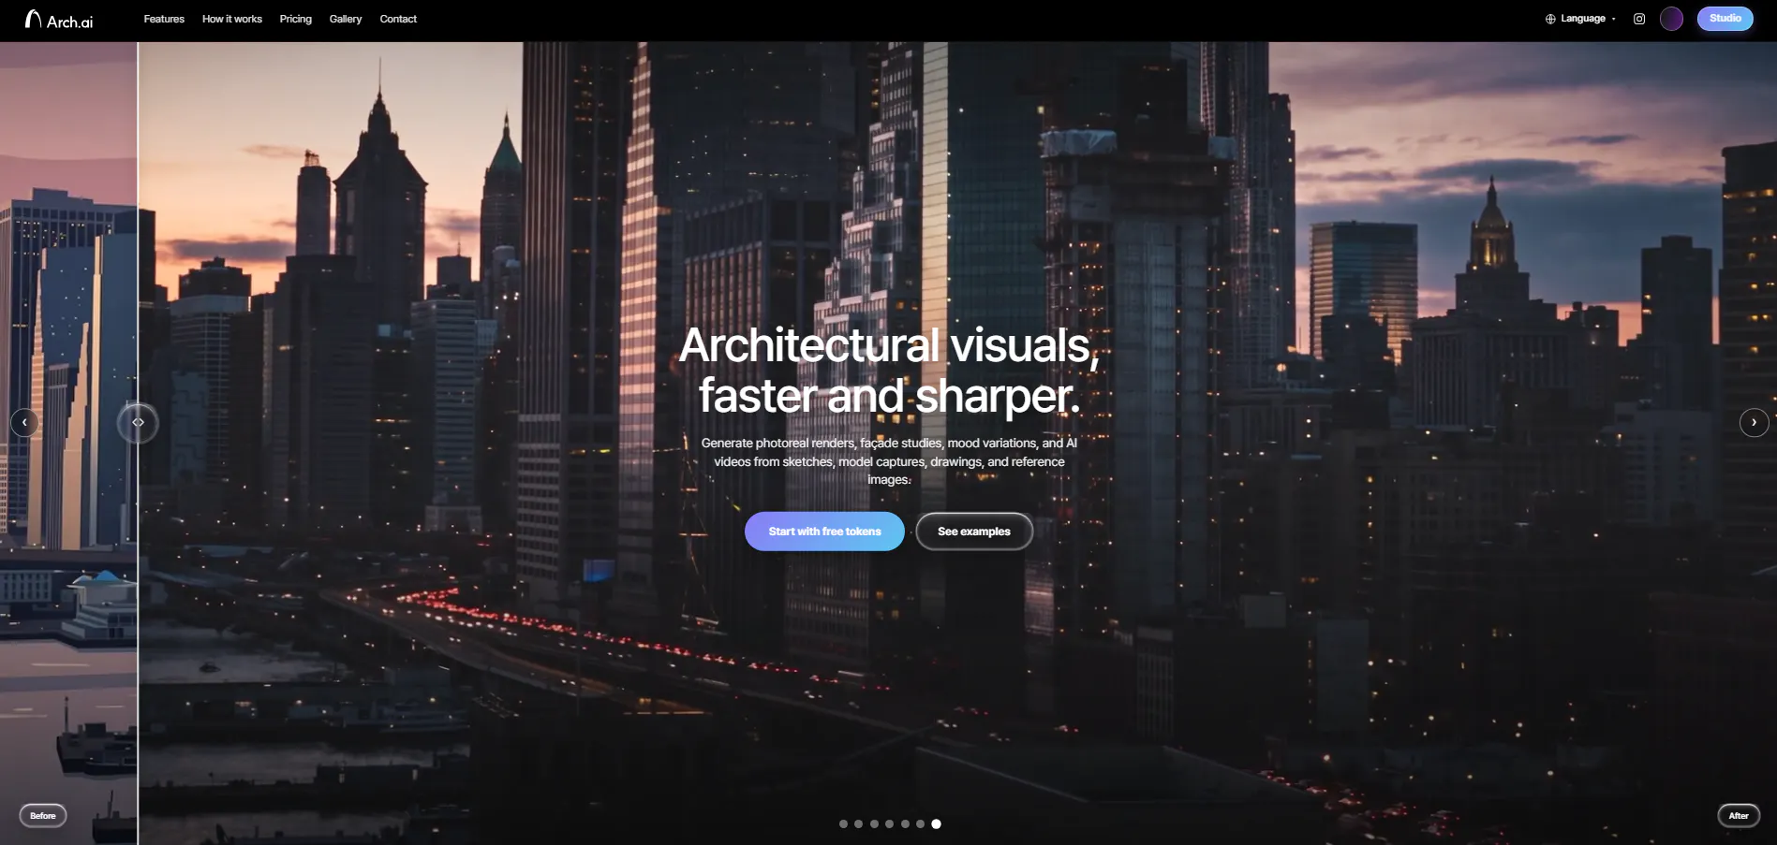Go to How it works section

click(x=232, y=19)
